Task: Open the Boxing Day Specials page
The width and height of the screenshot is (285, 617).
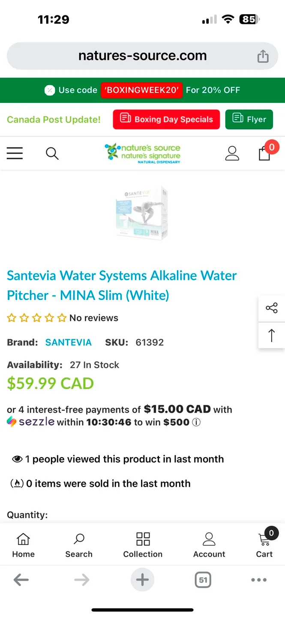Action: pos(166,120)
